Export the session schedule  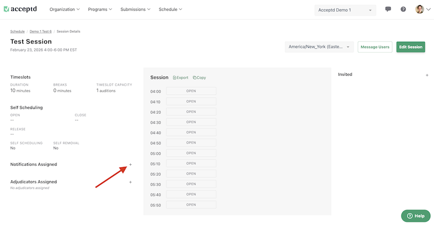point(181,78)
